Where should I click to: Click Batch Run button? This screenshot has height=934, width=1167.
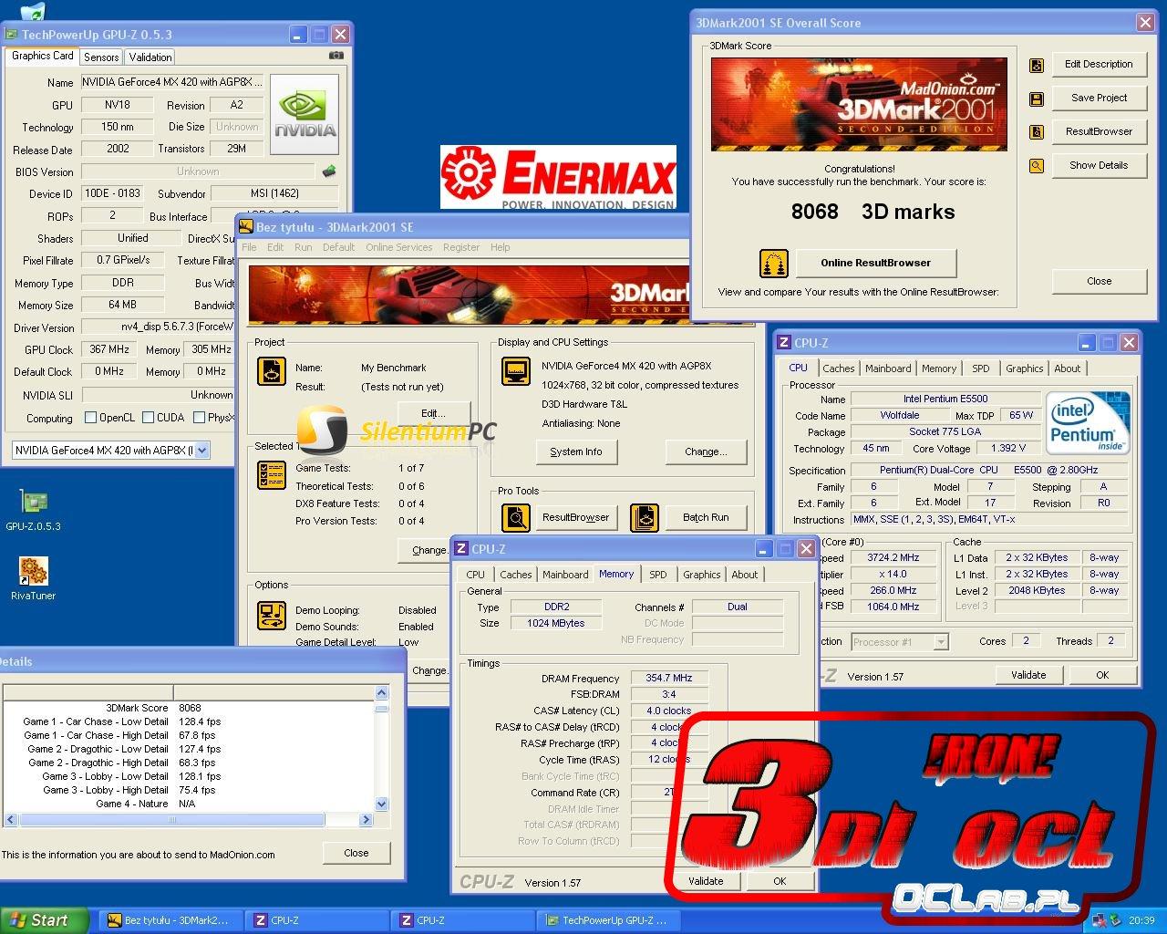(706, 517)
